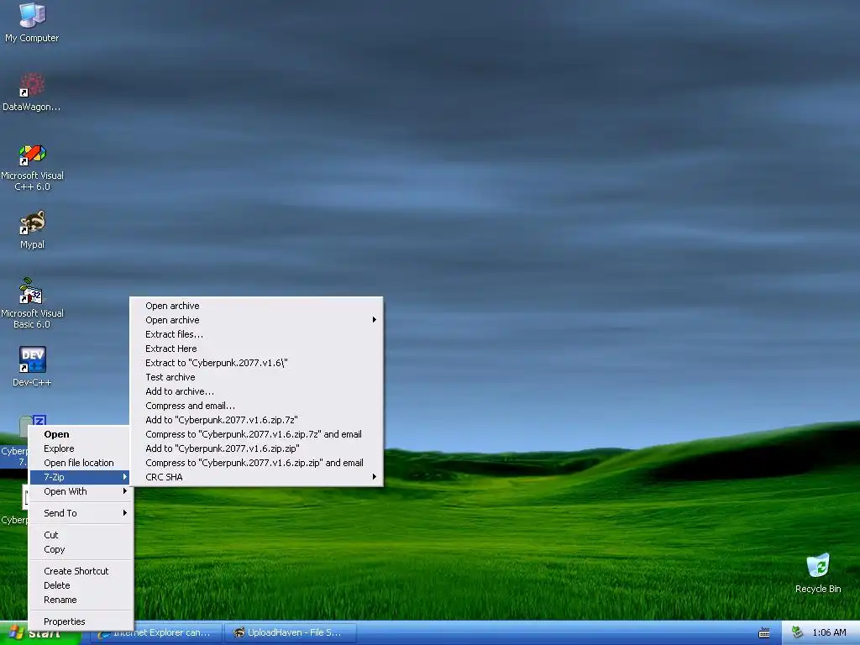Expand the CRC SHA submenu
This screenshot has width=860, height=645.
coord(256,477)
